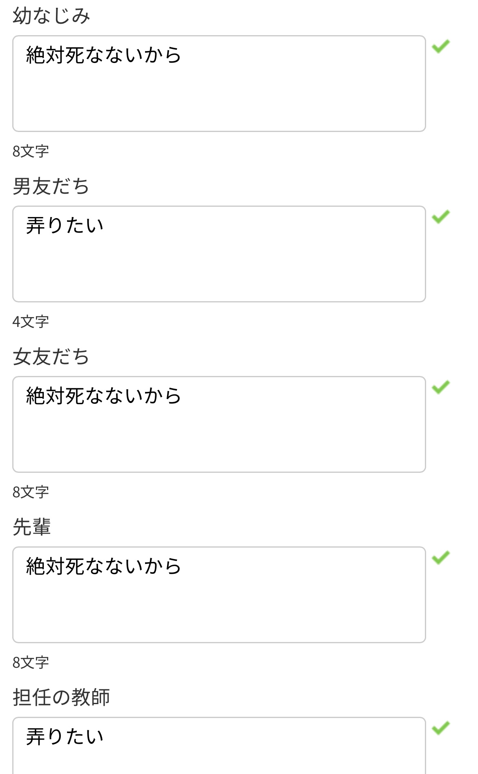Click the green checkmark beside 幼なじみ field
This screenshot has height=774, width=478.
[441, 46]
